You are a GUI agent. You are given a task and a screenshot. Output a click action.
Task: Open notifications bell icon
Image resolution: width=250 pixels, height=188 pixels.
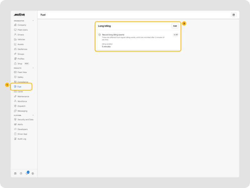[27, 173]
